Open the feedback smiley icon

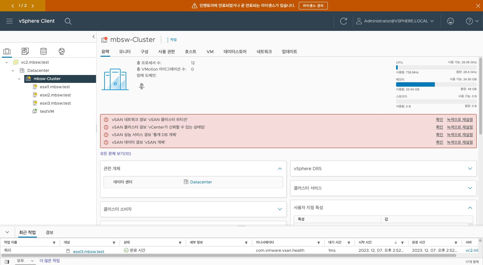click(x=451, y=21)
